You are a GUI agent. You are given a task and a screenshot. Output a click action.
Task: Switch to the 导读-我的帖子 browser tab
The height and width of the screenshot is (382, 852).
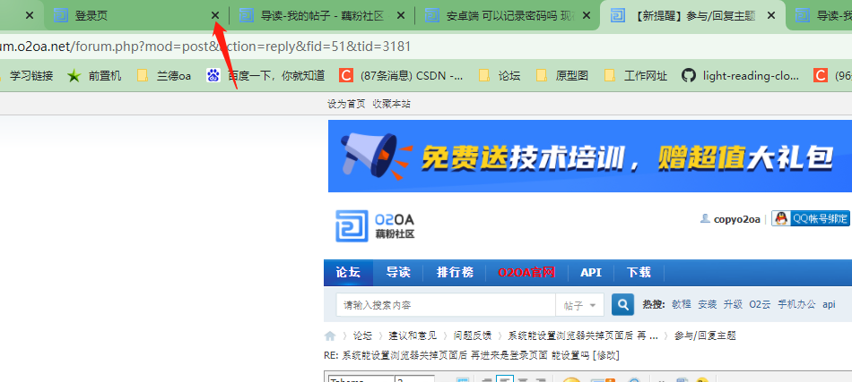[322, 16]
